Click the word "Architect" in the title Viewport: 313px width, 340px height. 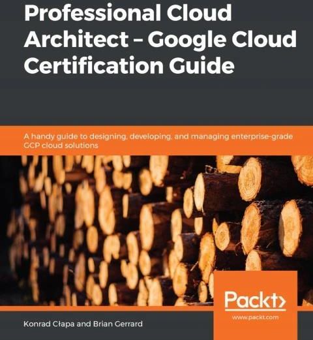[x=76, y=39]
